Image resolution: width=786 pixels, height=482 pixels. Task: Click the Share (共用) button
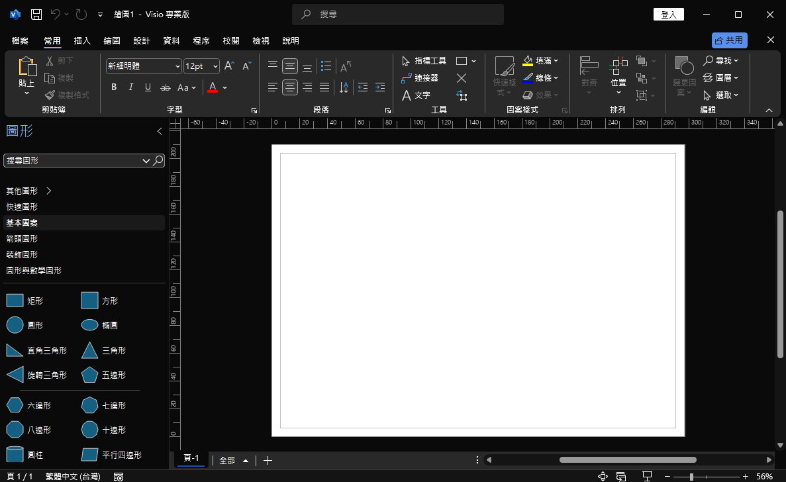click(729, 40)
